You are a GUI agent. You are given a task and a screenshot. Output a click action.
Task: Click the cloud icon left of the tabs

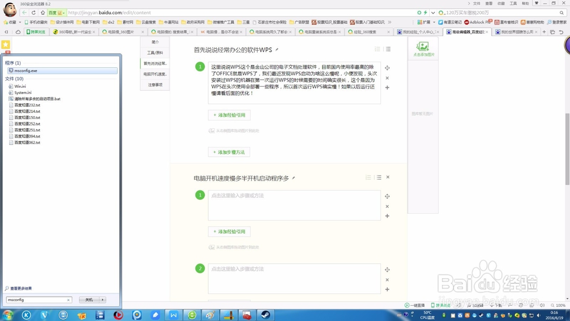[18, 32]
